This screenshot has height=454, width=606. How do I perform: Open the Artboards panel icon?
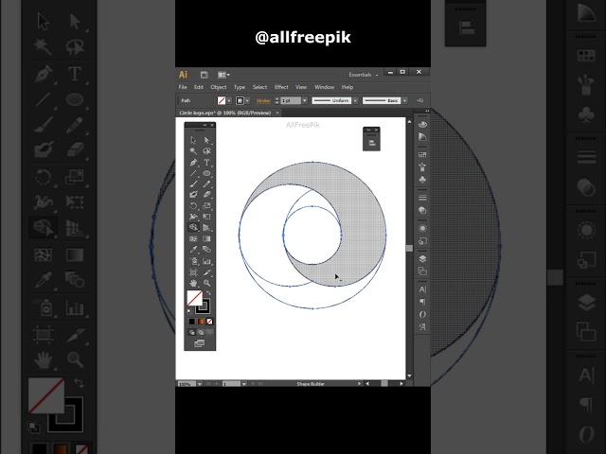coord(422,271)
